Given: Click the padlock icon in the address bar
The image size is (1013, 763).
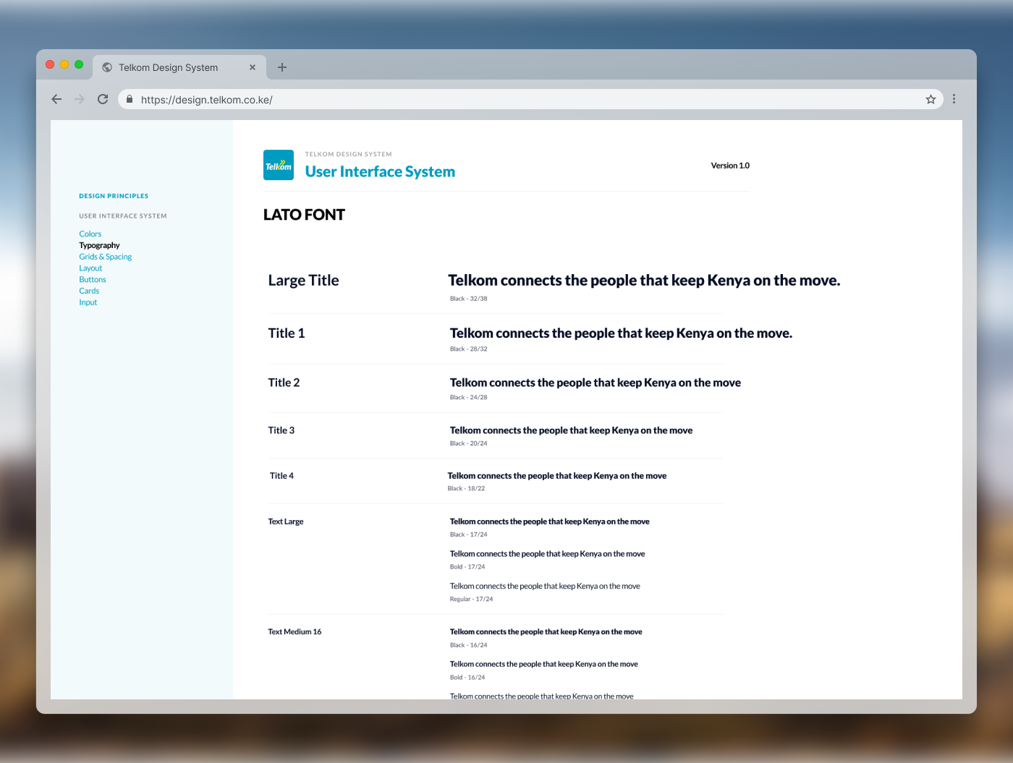Looking at the screenshot, I should (x=130, y=99).
